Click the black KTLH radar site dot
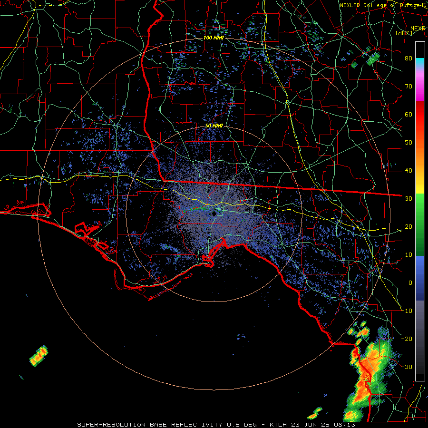 (x=214, y=214)
